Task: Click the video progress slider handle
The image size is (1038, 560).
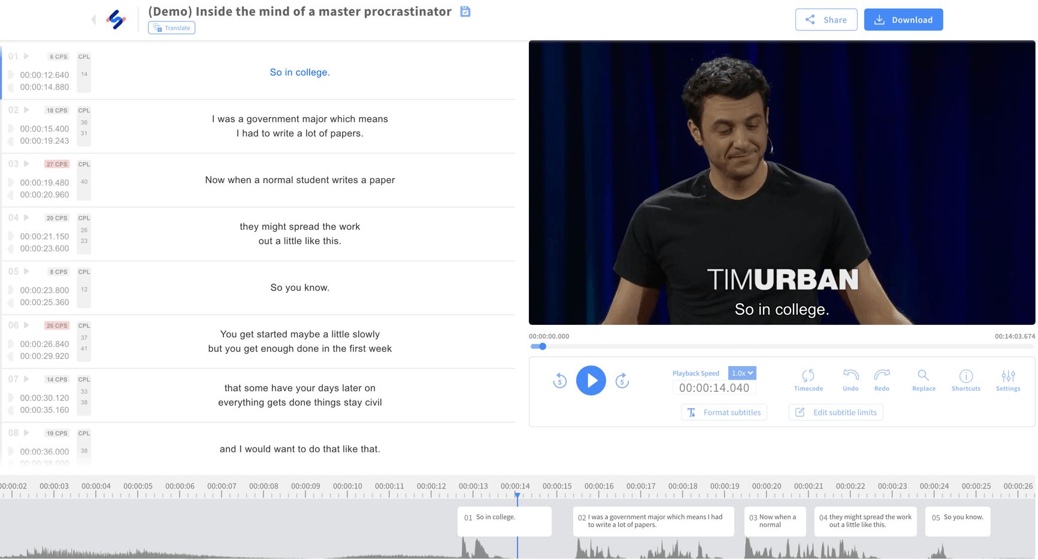Action: (543, 346)
